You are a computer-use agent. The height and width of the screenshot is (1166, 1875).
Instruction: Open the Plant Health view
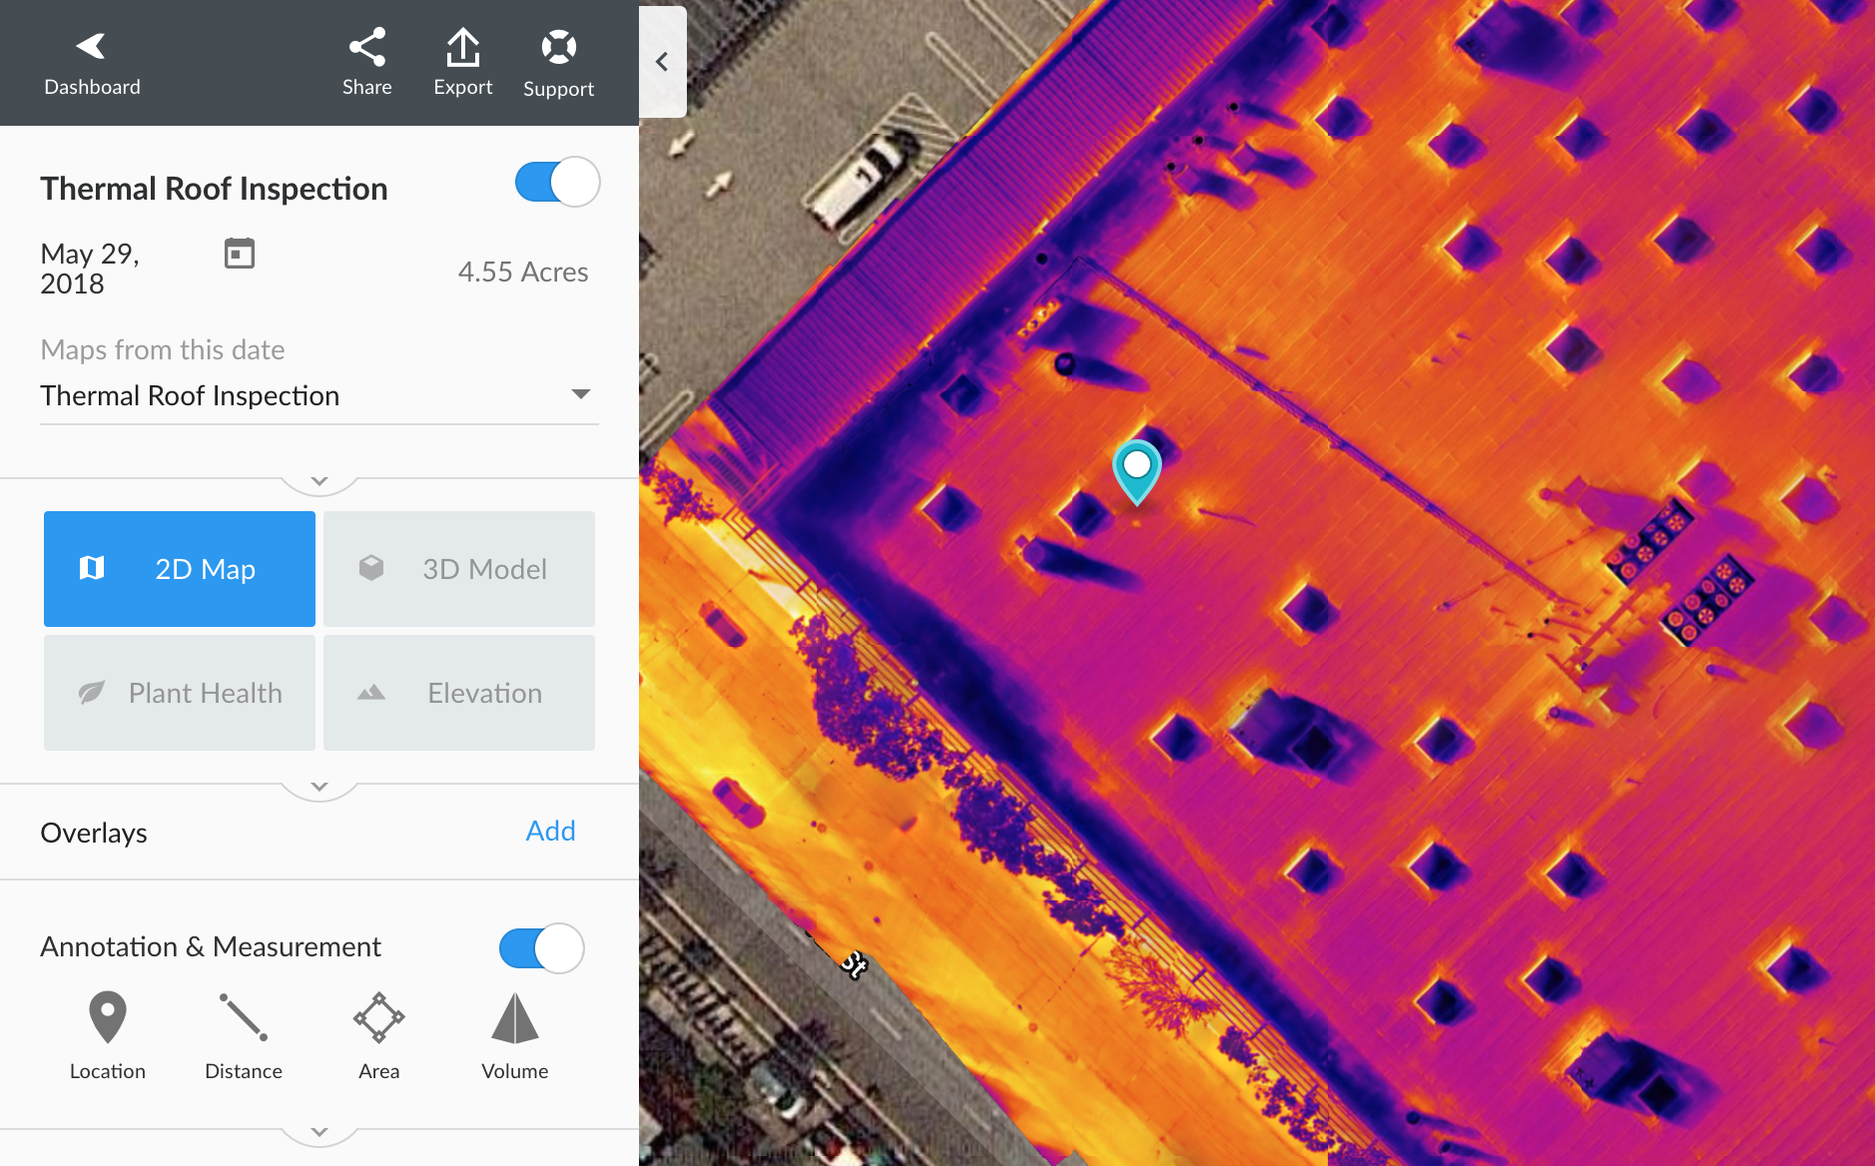coord(179,692)
